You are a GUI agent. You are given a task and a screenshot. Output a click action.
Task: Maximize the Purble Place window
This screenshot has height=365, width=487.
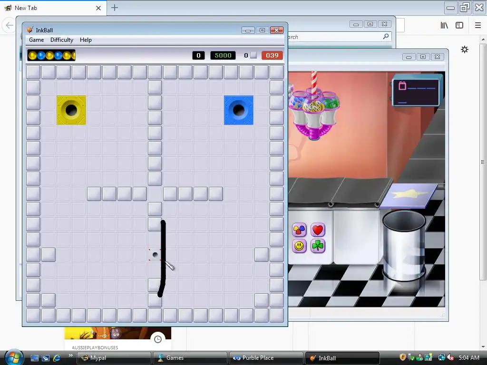pos(423,57)
